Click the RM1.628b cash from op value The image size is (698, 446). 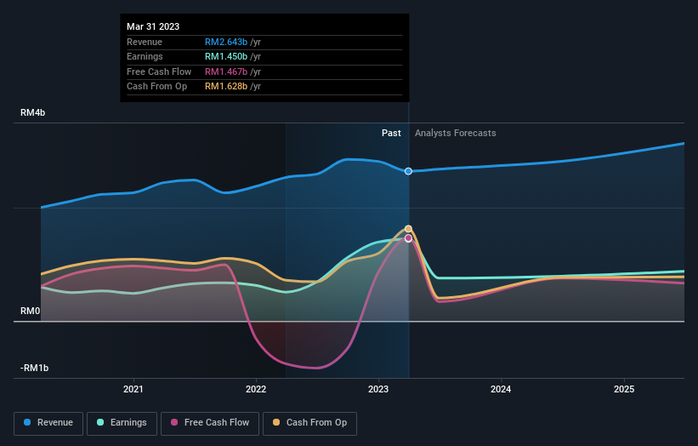pyautogui.click(x=226, y=87)
